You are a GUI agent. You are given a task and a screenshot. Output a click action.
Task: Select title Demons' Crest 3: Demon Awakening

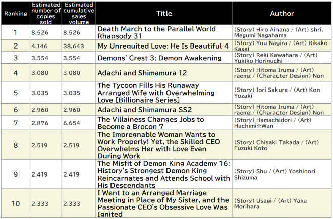[160, 58]
